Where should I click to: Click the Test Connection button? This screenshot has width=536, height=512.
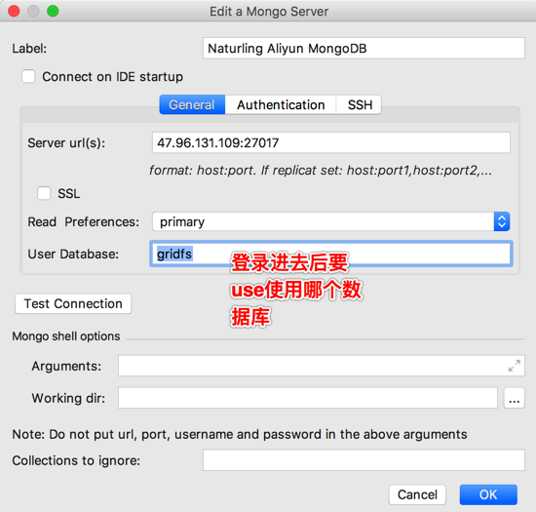[73, 303]
